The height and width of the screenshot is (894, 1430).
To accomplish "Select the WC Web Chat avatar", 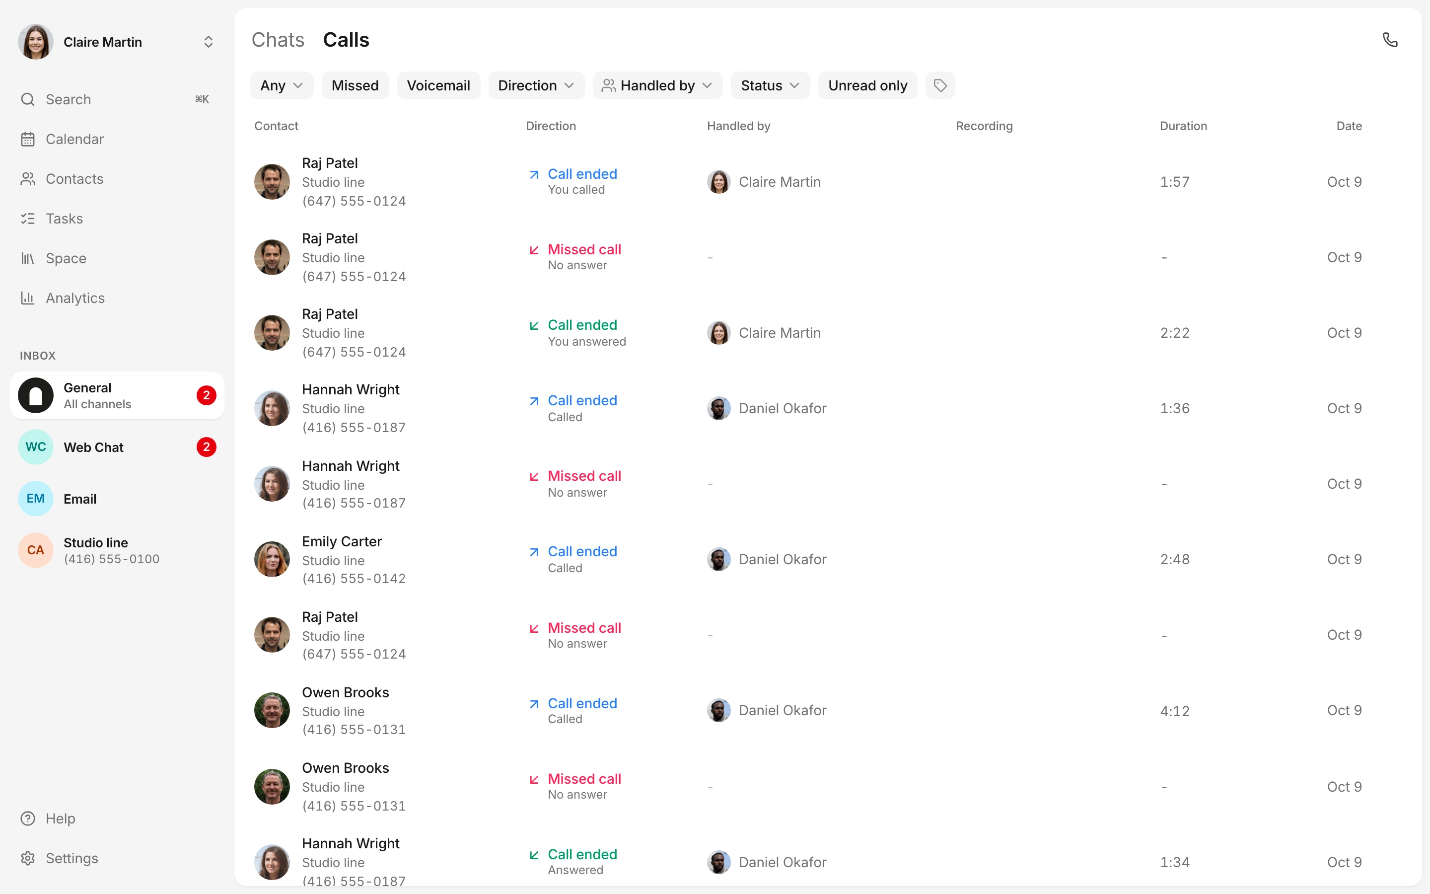I will pyautogui.click(x=35, y=447).
